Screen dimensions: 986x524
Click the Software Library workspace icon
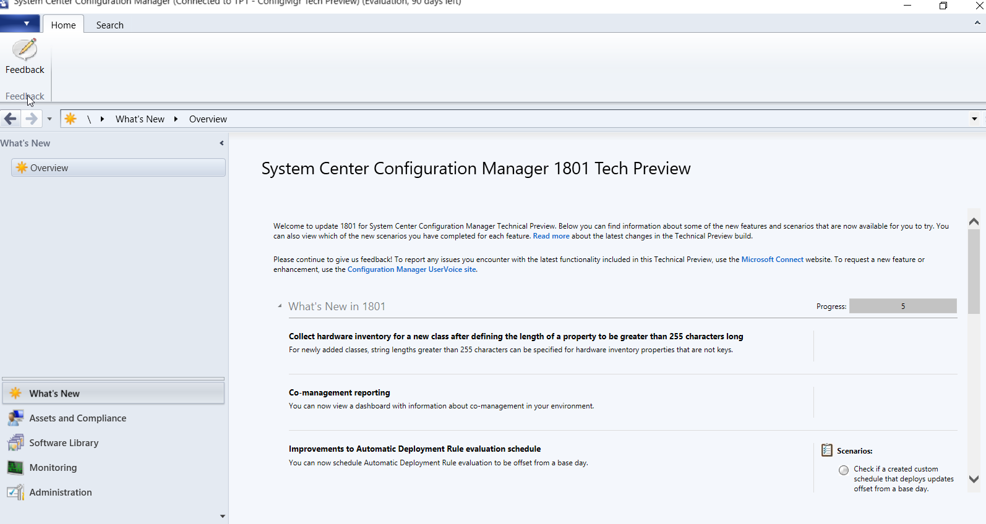tap(15, 442)
